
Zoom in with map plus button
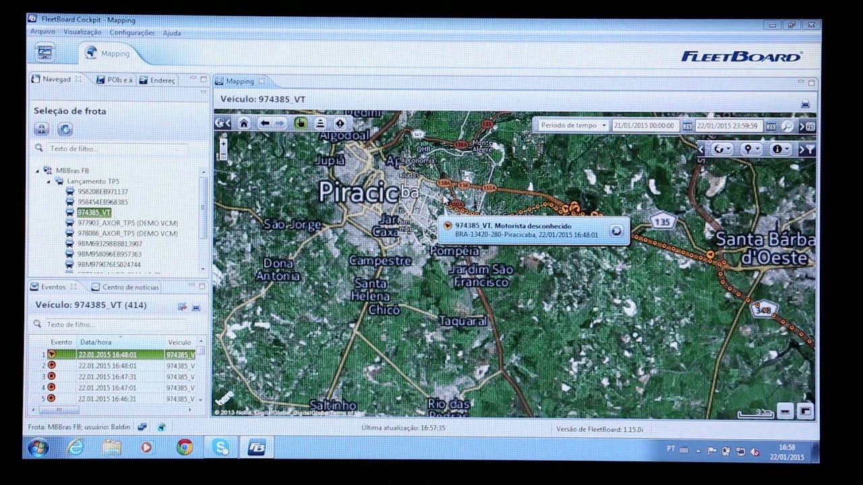tap(222, 142)
